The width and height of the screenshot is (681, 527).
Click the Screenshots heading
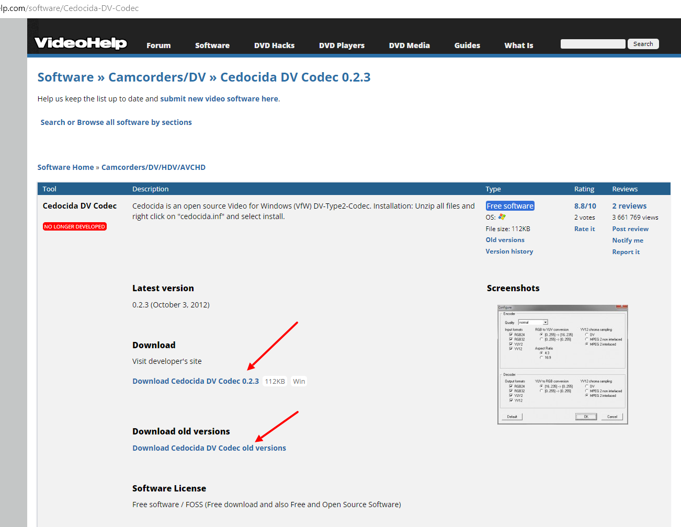pos(513,288)
